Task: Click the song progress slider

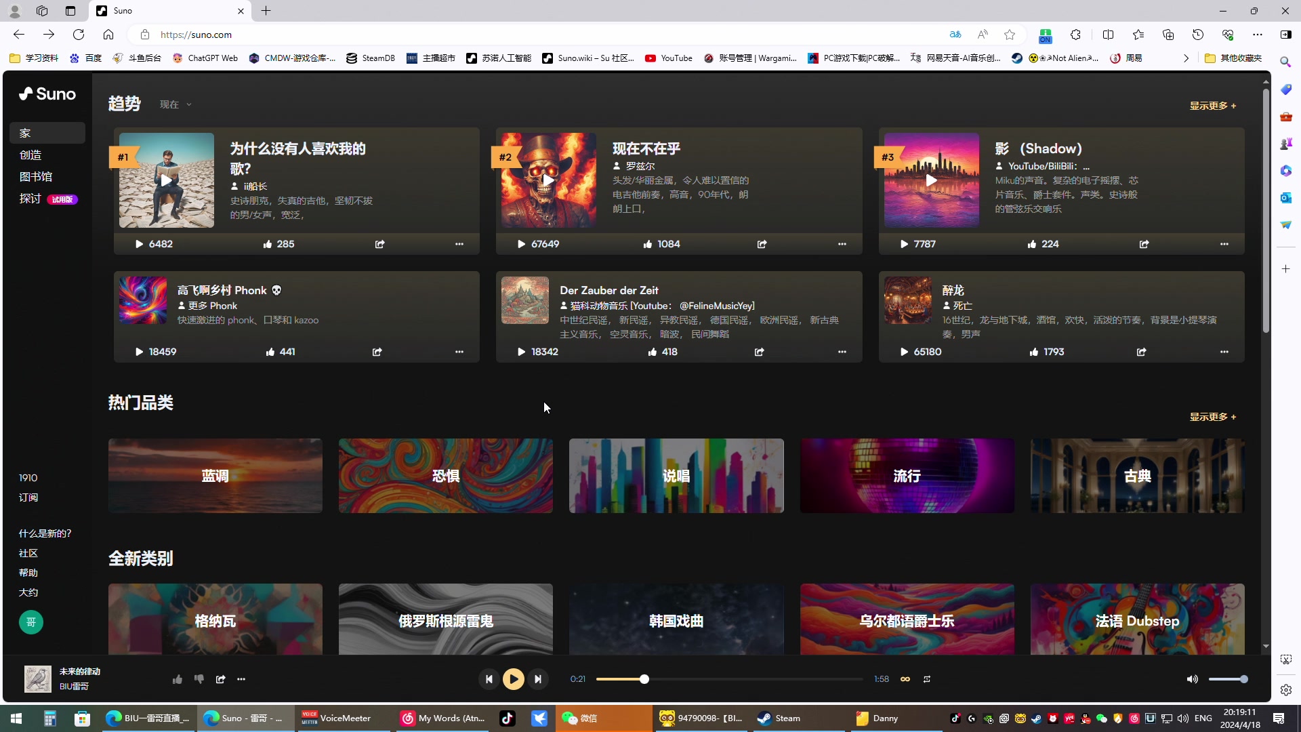Action: point(728,679)
